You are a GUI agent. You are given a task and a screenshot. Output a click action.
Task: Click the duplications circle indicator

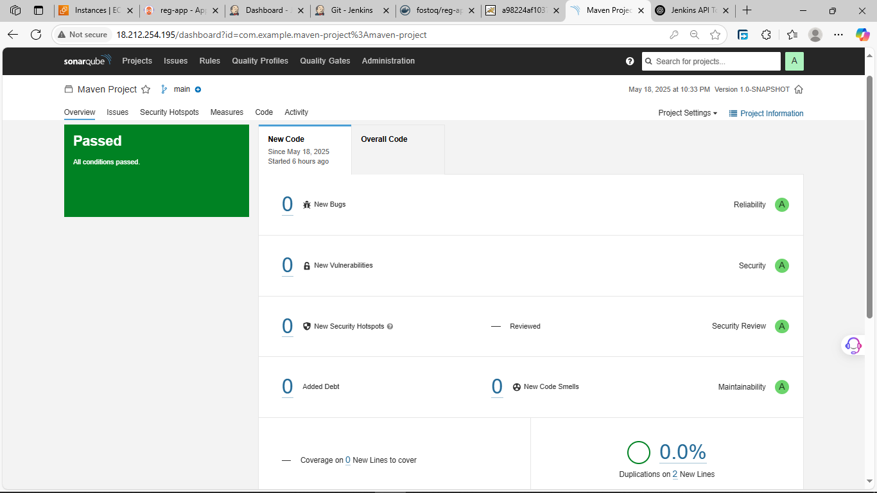tap(639, 452)
